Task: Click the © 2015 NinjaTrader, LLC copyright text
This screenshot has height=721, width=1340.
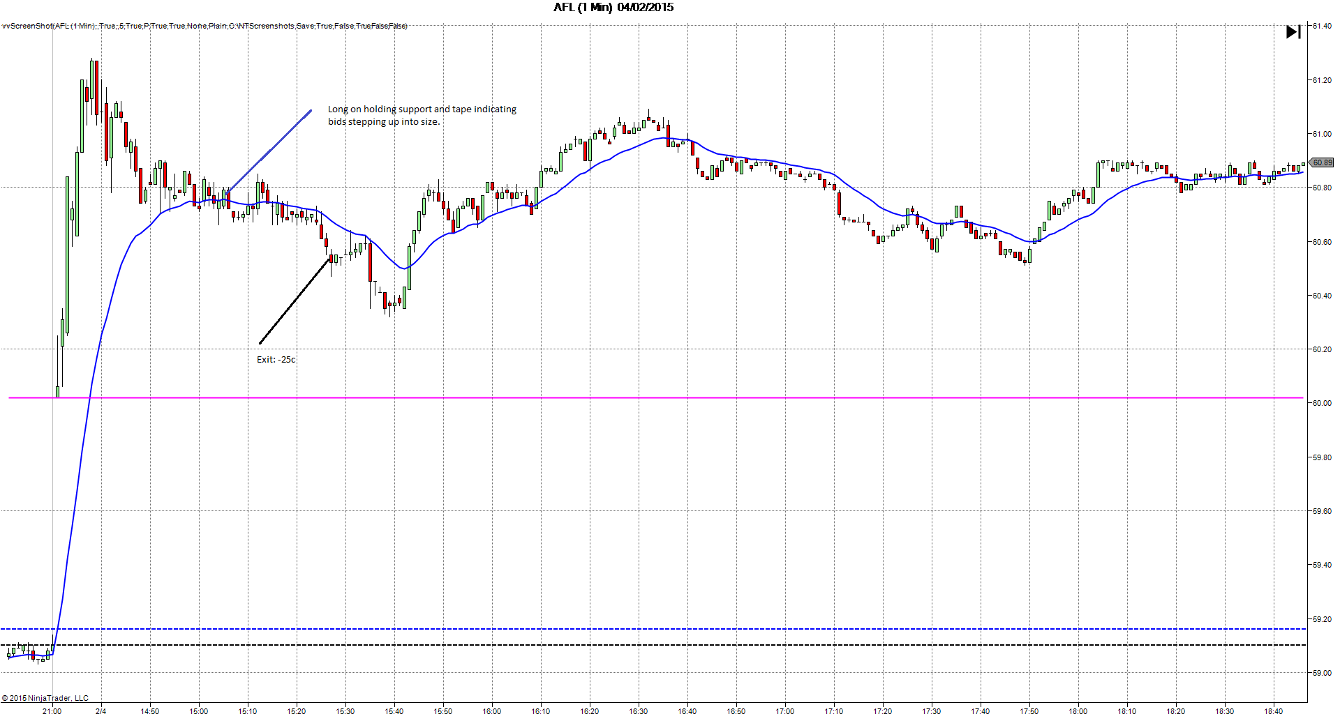Action: 45,698
